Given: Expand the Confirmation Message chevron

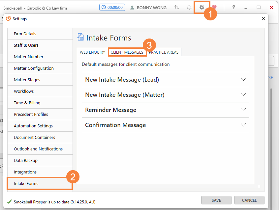Looking at the screenshot, I should pos(243,125).
